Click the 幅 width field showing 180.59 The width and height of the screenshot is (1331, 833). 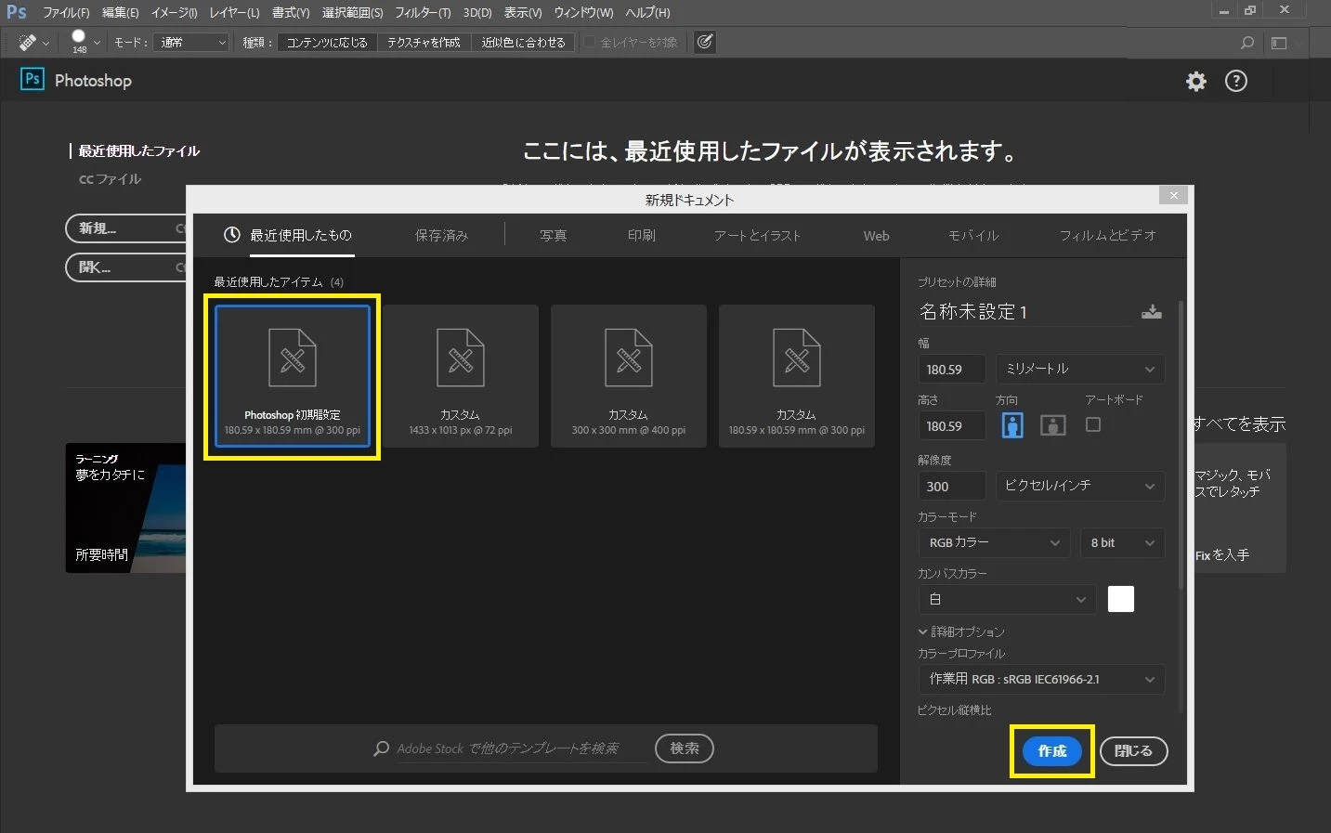click(952, 369)
